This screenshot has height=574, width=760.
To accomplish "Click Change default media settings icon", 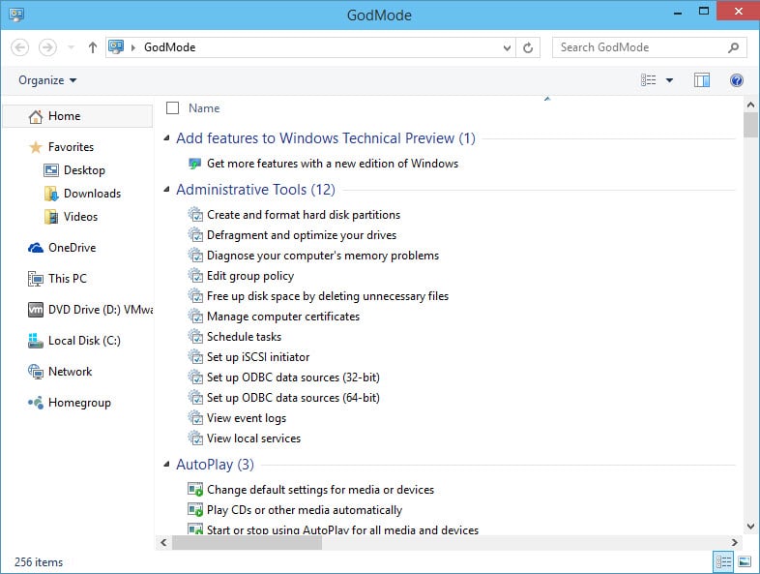I will (195, 490).
